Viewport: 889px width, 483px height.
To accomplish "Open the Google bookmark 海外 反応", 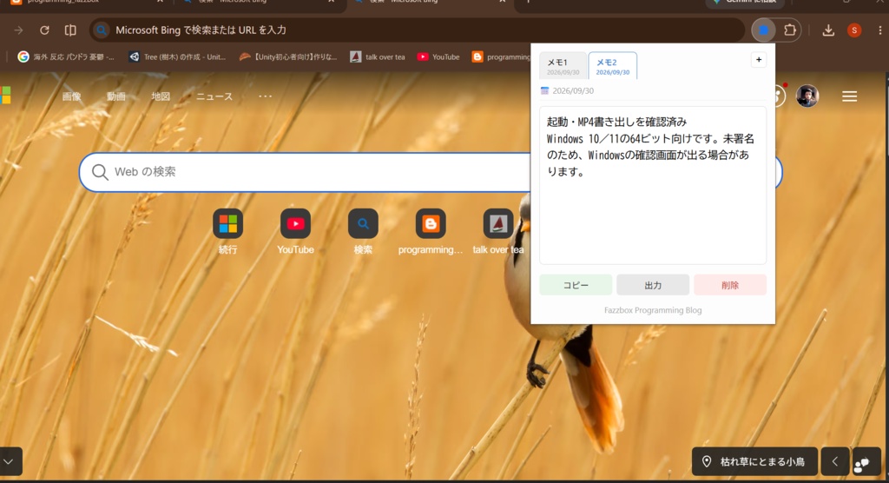I will coord(66,56).
